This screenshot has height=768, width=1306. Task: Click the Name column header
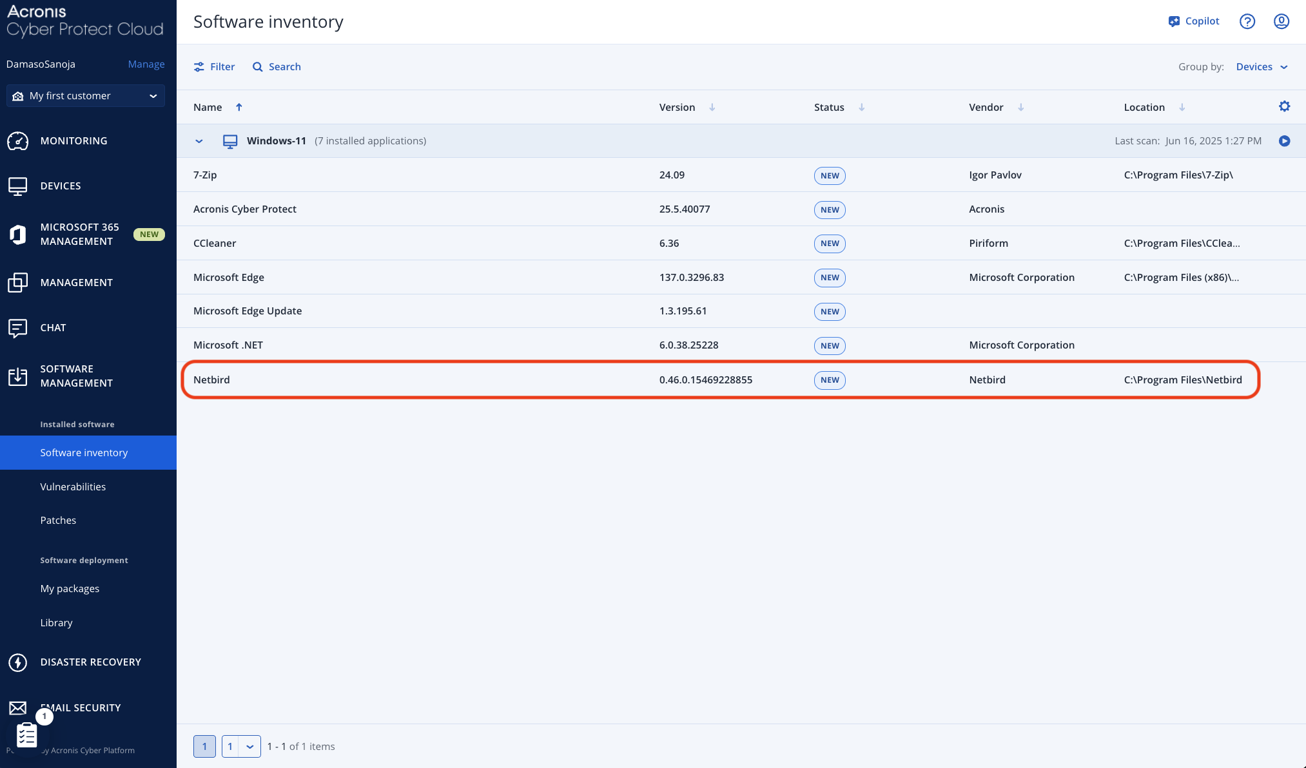(x=208, y=107)
